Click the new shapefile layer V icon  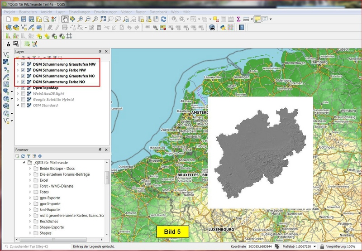[x=24, y=28]
